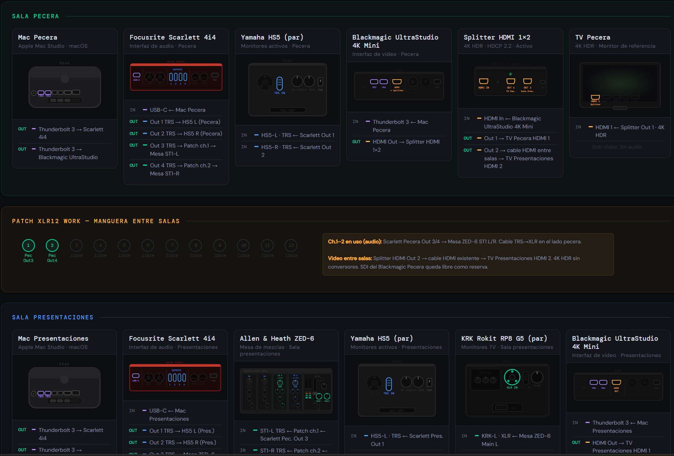Select patch channel 2 Pec Out4
The image size is (674, 456).
pyautogui.click(x=52, y=245)
